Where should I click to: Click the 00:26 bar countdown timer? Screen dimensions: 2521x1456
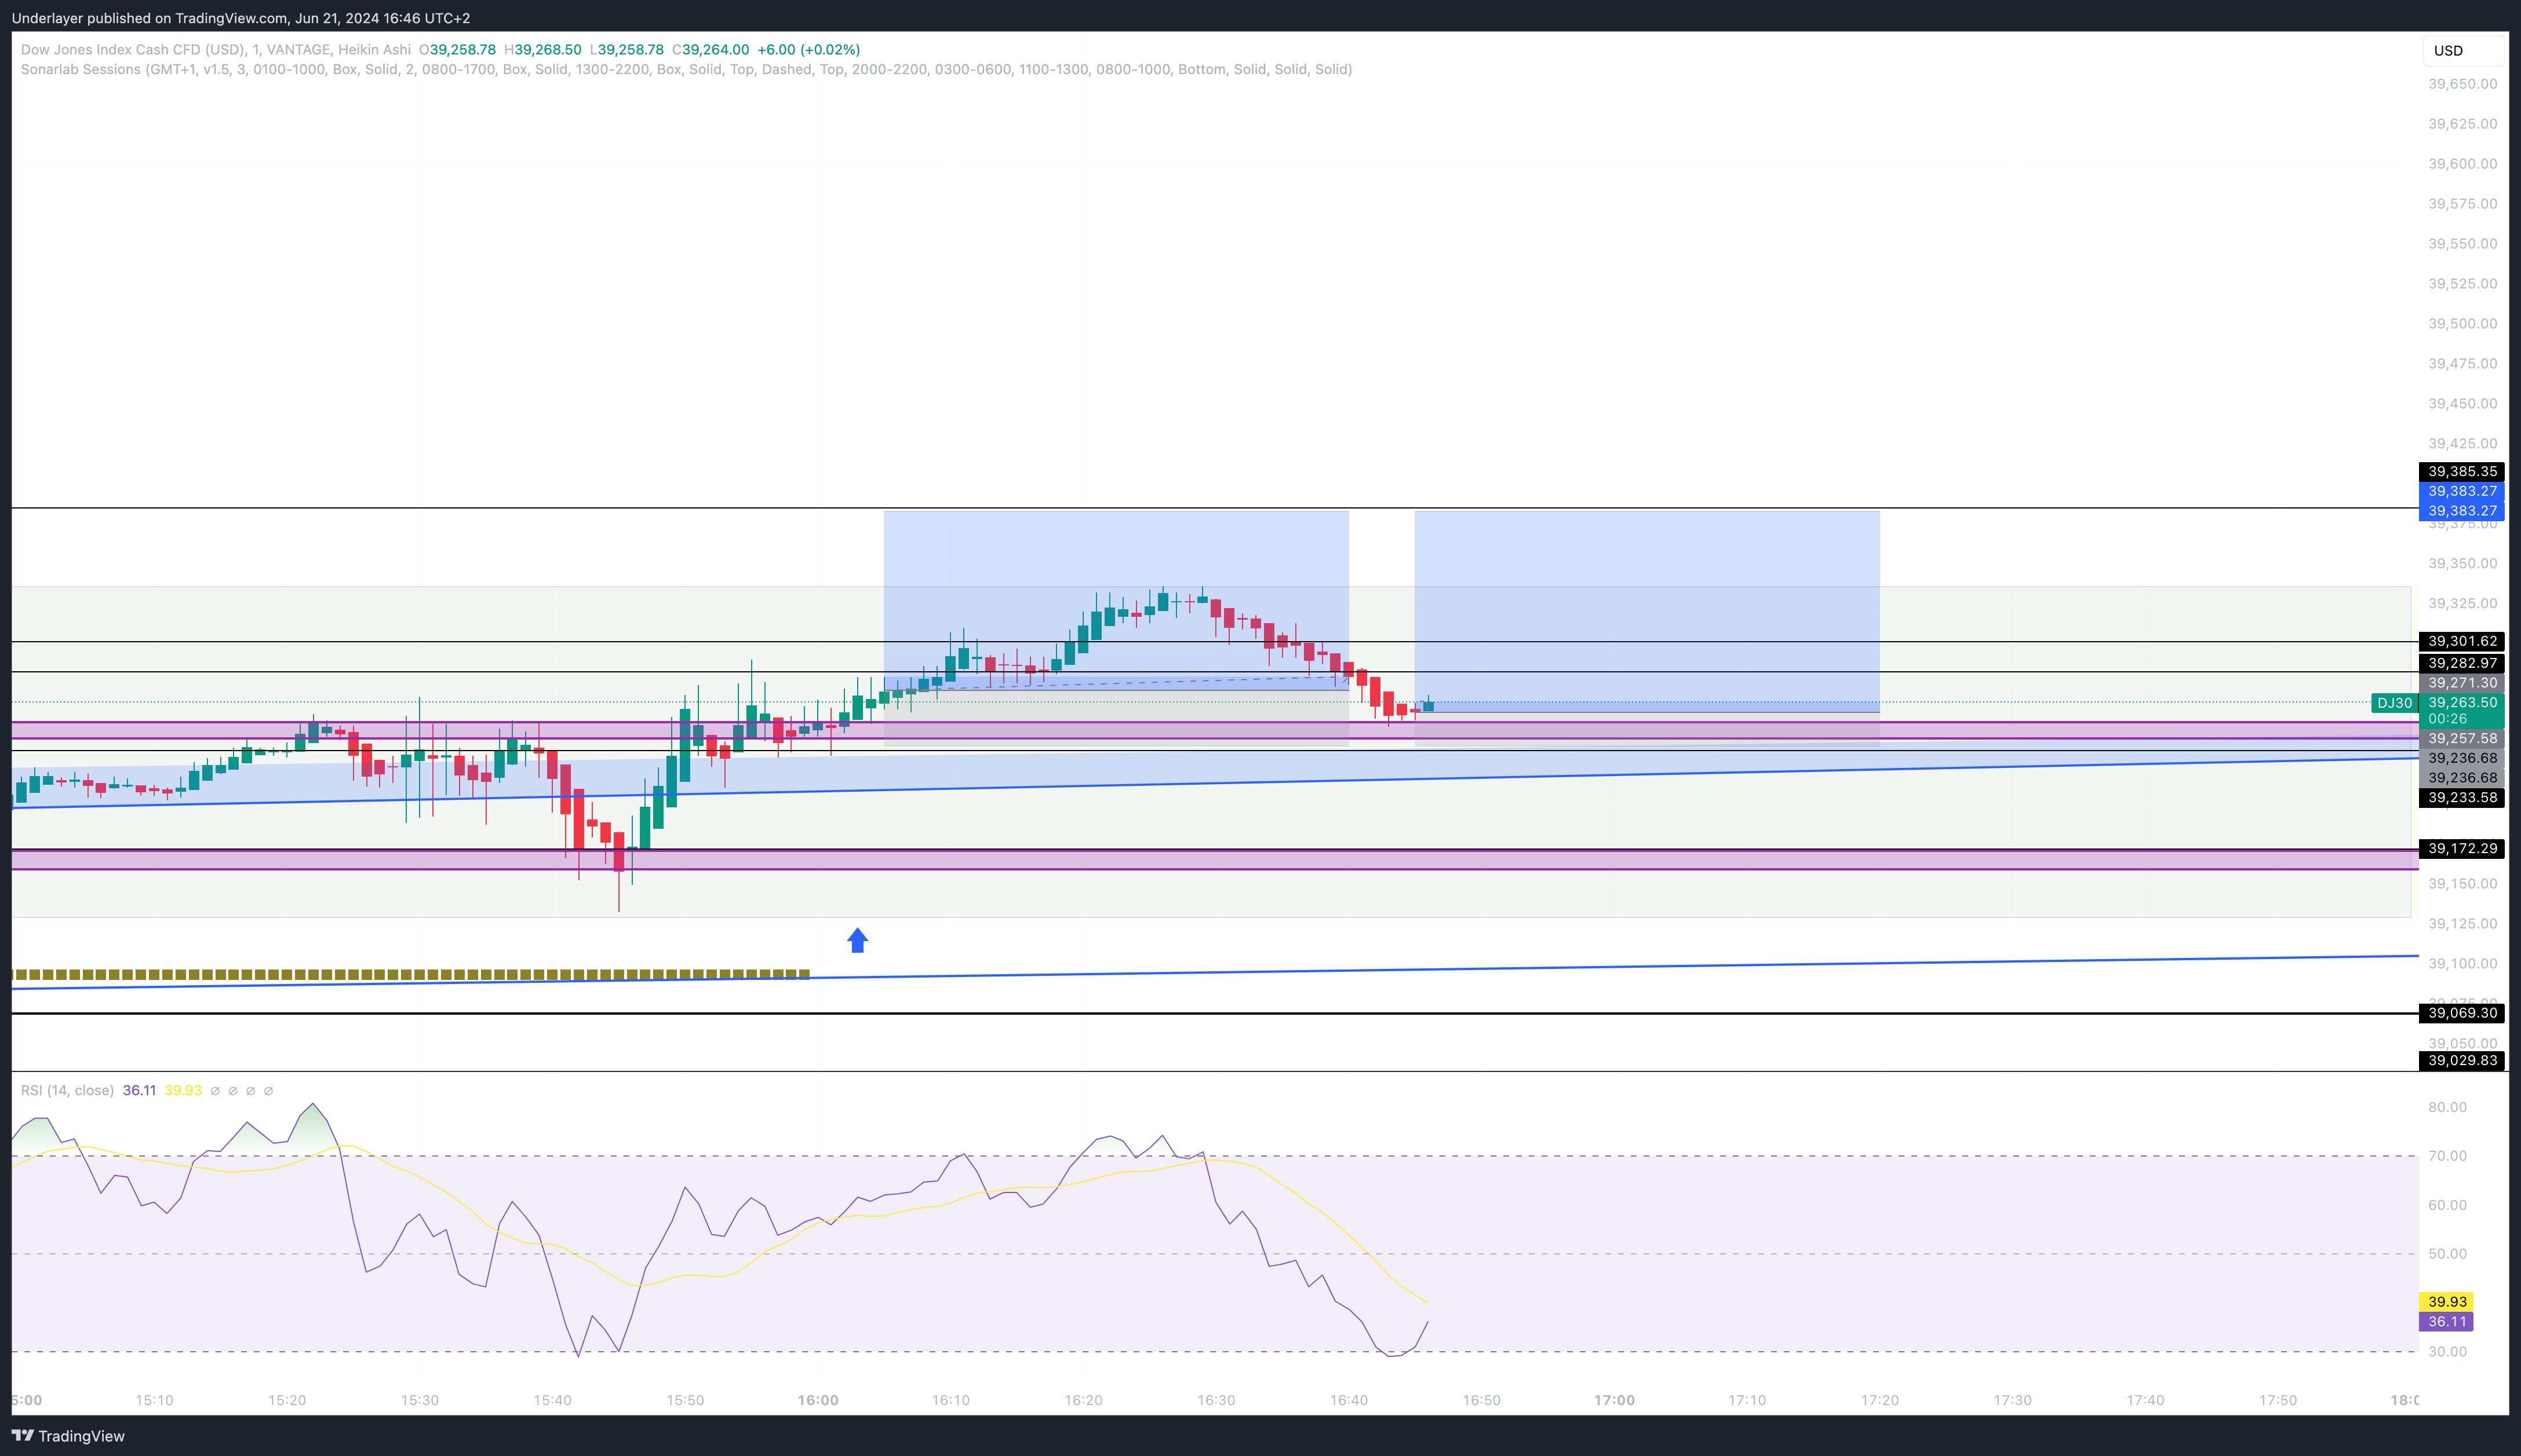[x=2447, y=719]
